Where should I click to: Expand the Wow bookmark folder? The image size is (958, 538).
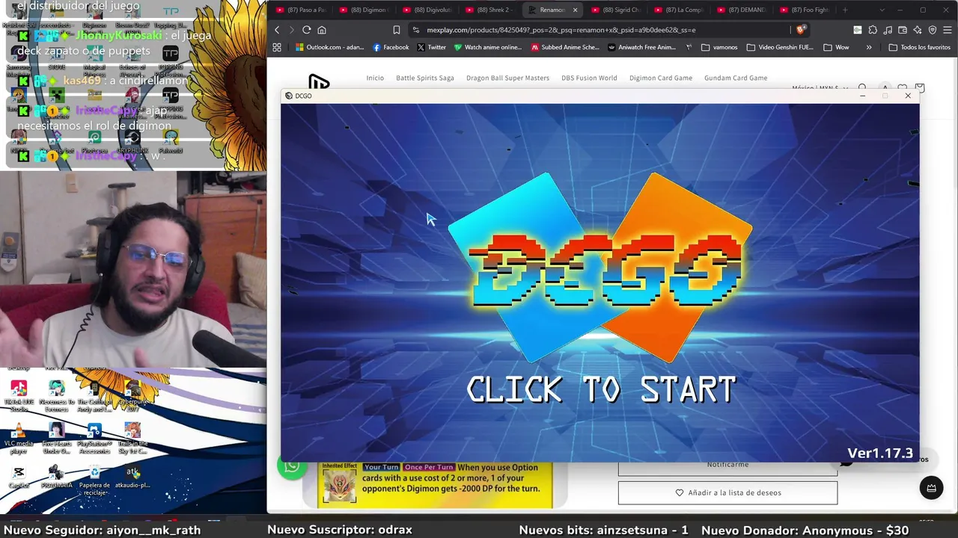(836, 47)
